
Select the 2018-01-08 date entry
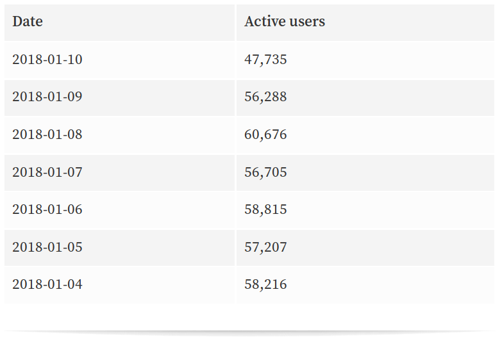coord(47,135)
